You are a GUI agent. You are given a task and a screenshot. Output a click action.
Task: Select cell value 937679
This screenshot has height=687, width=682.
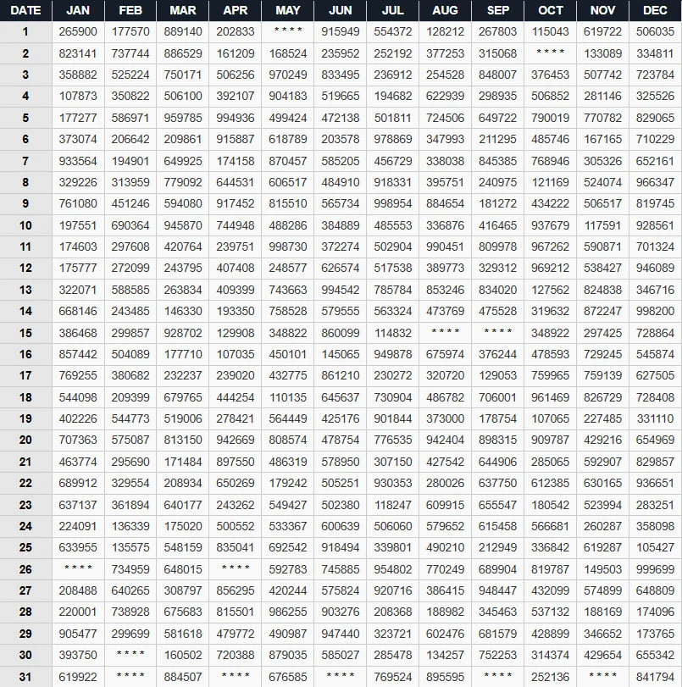click(x=550, y=225)
